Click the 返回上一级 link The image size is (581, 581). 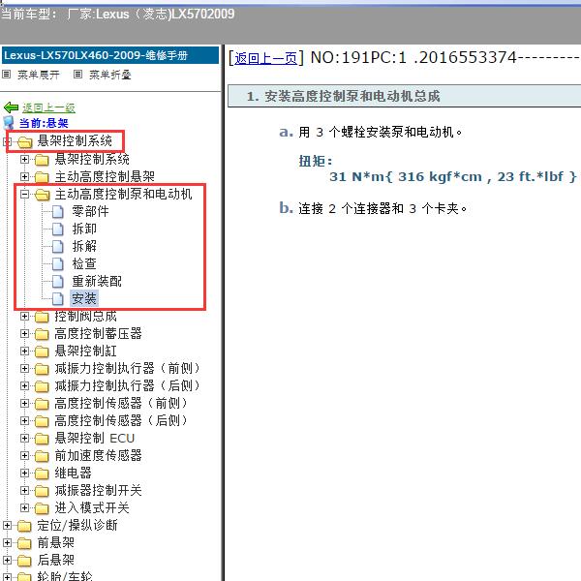tap(48, 107)
